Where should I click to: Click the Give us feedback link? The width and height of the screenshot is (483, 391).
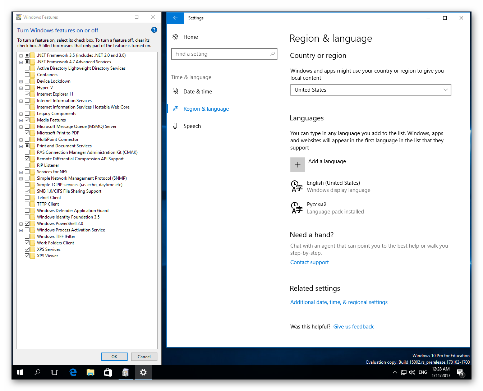point(354,327)
